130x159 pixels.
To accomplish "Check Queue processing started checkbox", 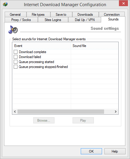I will click(15, 62).
